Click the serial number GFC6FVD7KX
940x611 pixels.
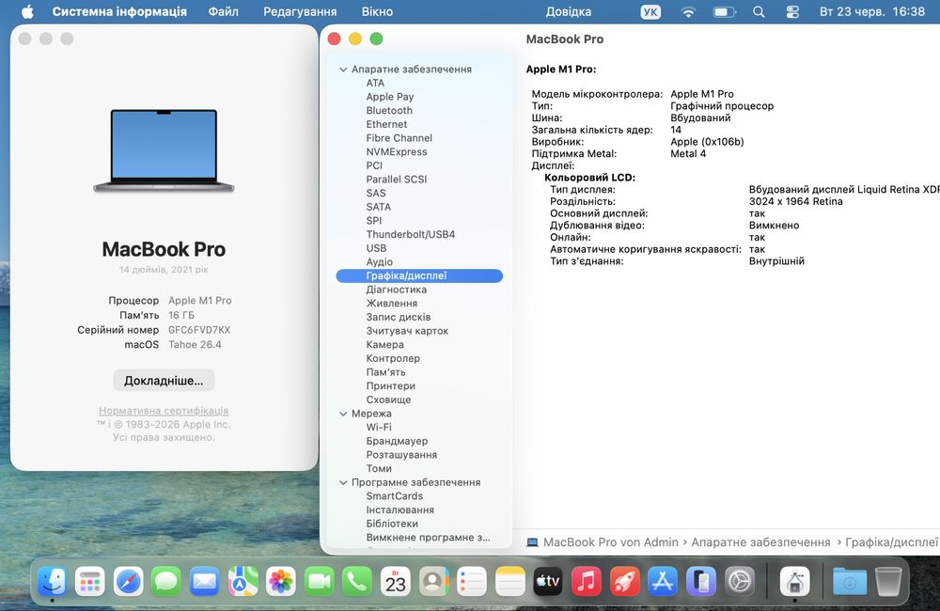[x=199, y=330]
